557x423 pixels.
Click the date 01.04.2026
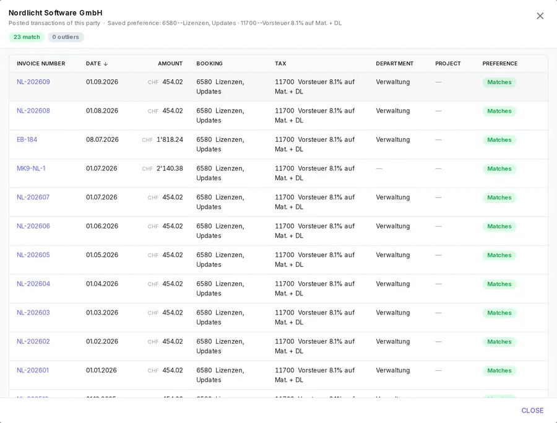tap(102, 283)
